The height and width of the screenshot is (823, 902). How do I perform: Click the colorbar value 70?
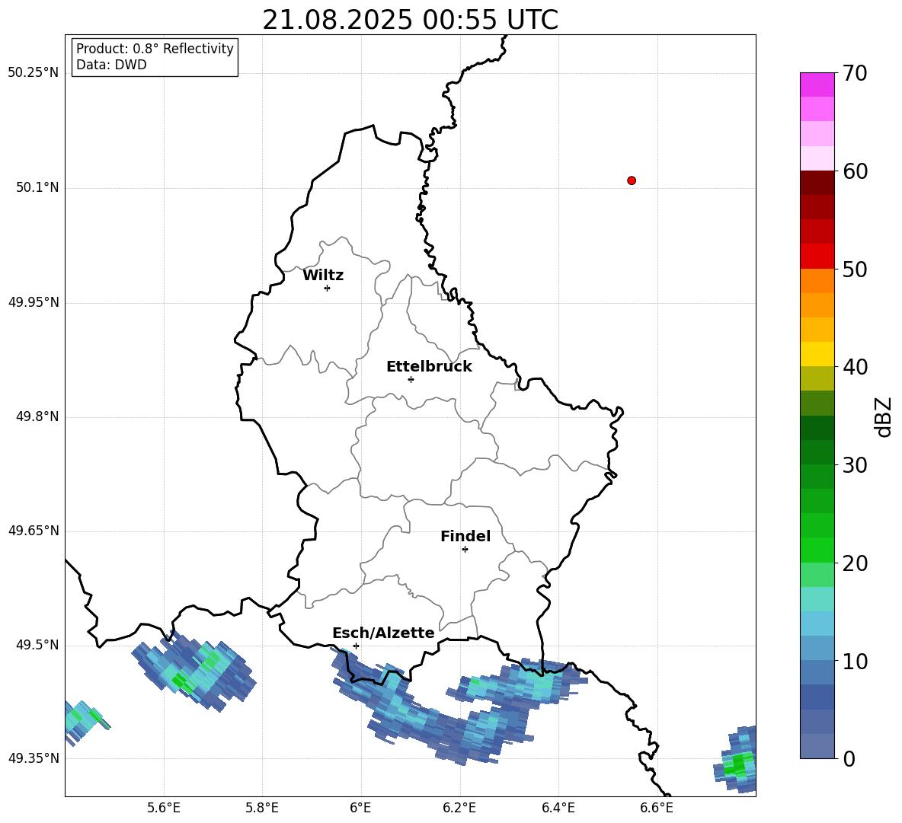click(855, 74)
